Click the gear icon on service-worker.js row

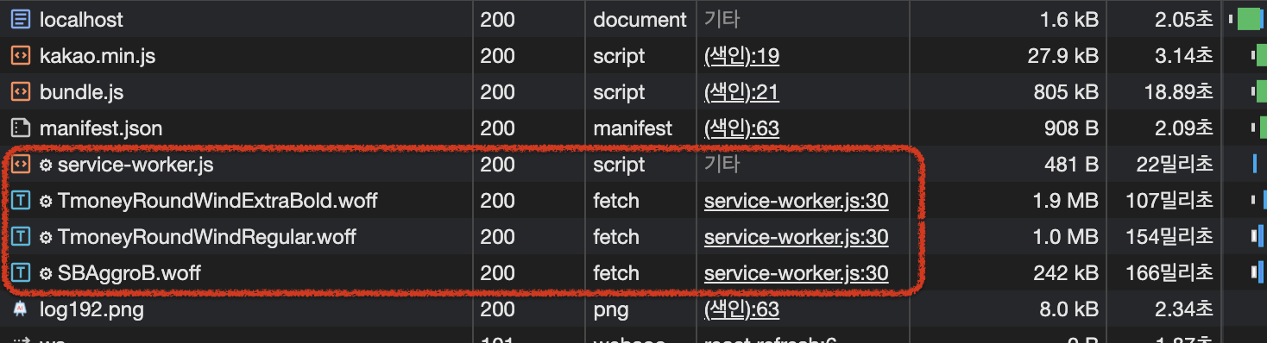47,165
